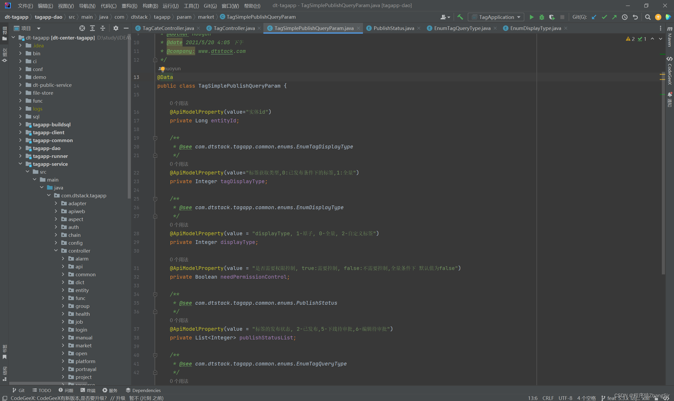Click the Stop square icon
The image size is (674, 401).
[562, 17]
